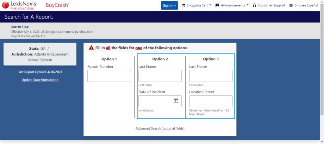Image resolution: width=324 pixels, height=144 pixels.
Task: Expand the Sign In dropdown
Action: click(169, 5)
